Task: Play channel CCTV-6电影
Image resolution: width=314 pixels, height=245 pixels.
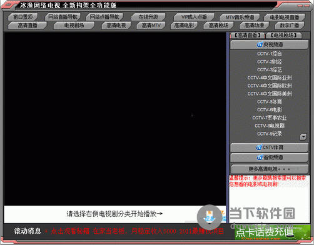Action: pos(270,109)
